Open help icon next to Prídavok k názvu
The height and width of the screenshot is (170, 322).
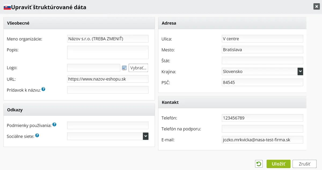coord(43,89)
